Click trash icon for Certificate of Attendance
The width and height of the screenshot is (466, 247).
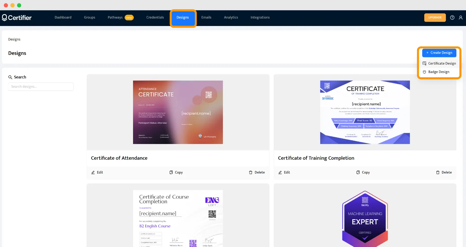tap(251, 172)
